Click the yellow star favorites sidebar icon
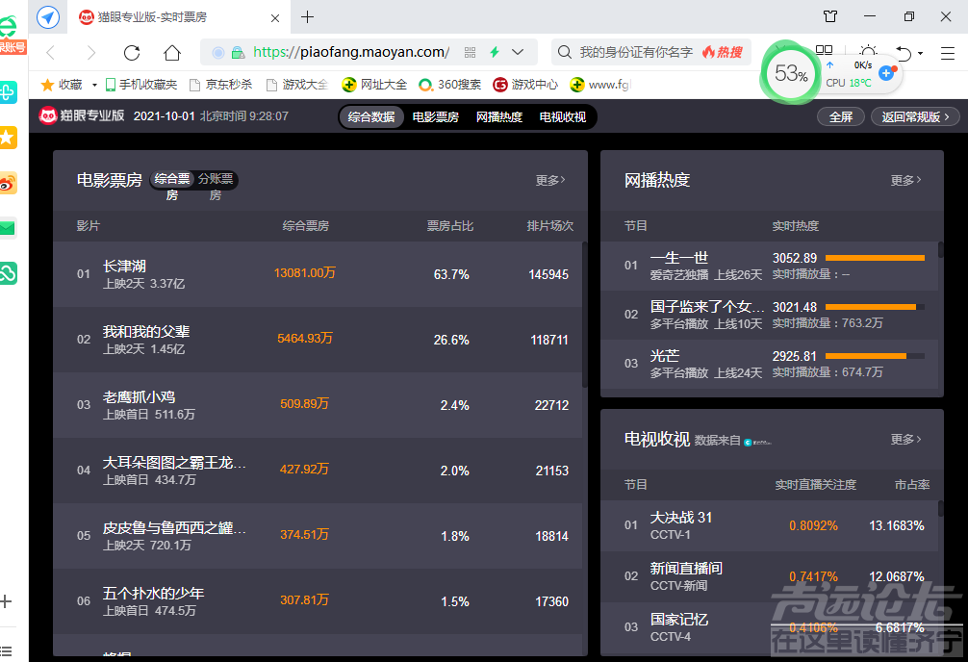 [x=8, y=137]
